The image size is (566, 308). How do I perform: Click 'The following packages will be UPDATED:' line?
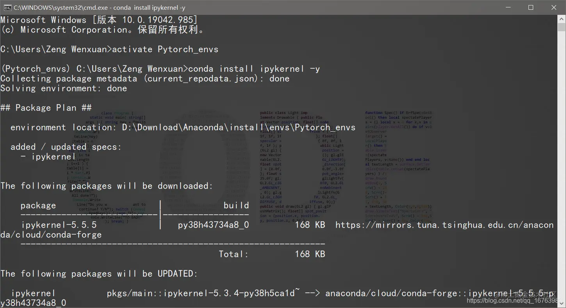[99, 274]
